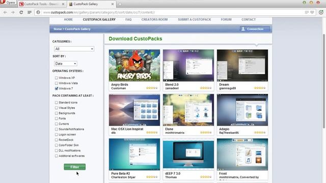Screen dimensions: 326x183
Task: Tick the Visual Styles checkbox
Action: [x=57, y=108]
